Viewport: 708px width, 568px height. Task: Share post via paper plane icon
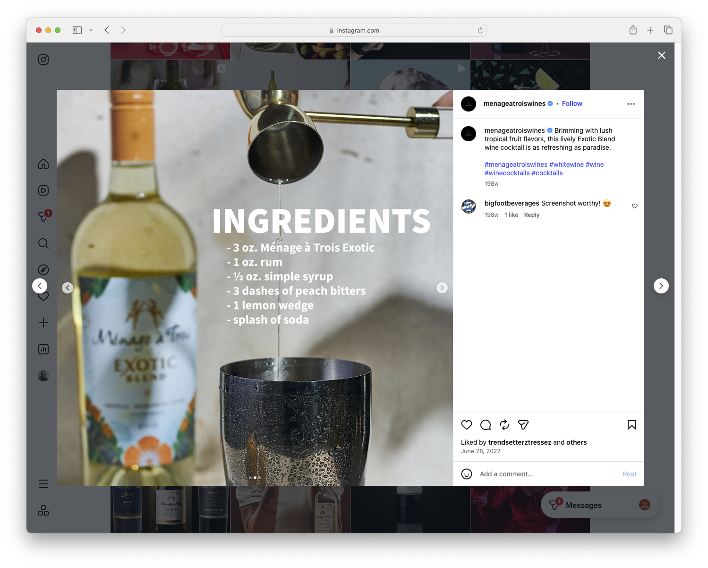point(523,425)
